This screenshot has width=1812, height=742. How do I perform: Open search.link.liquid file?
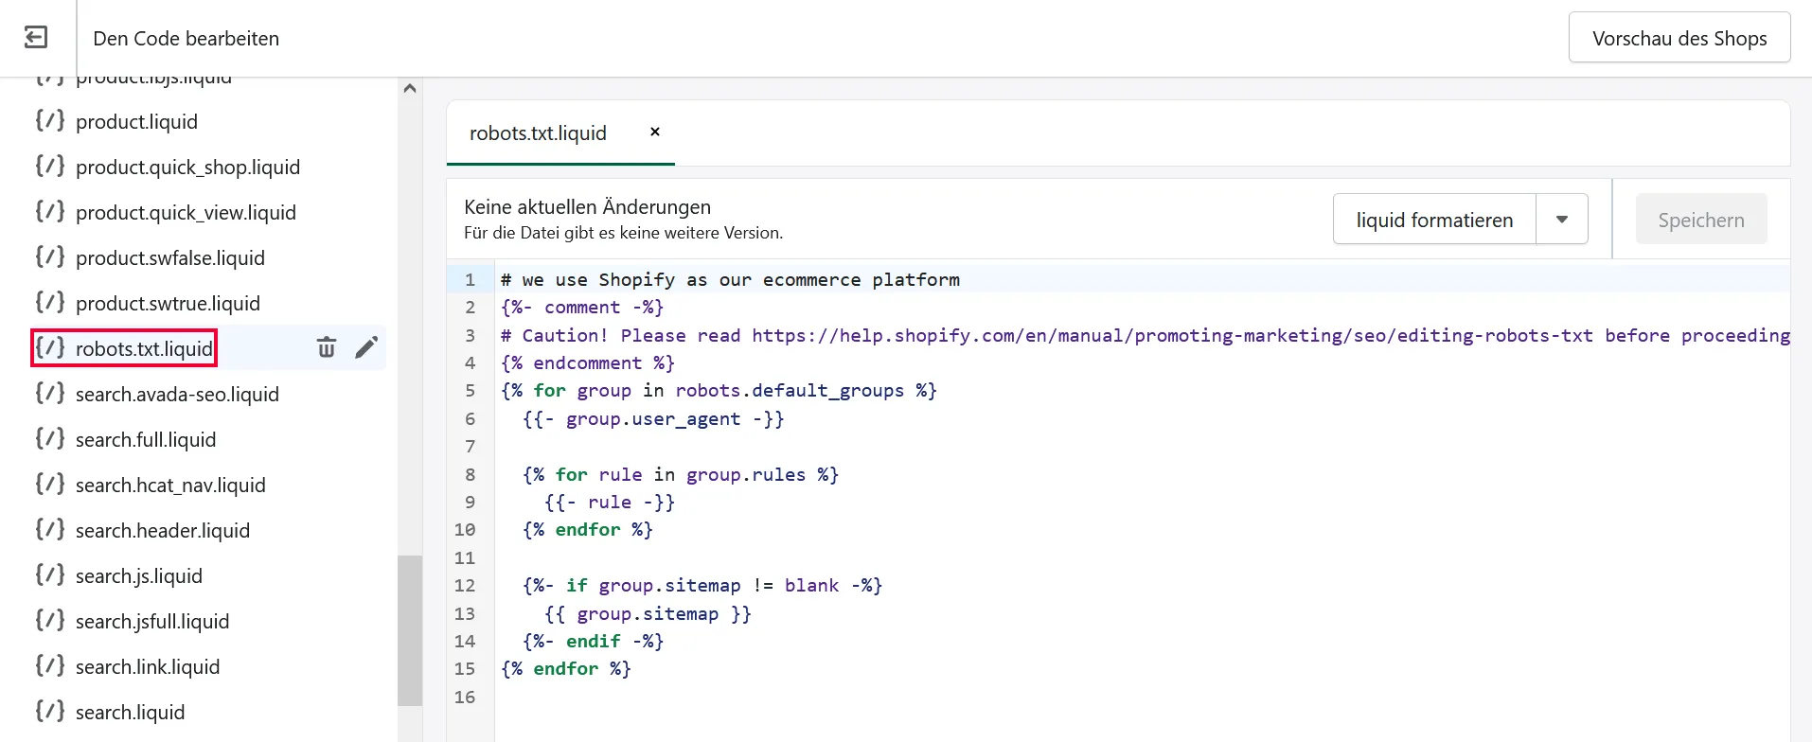click(148, 667)
